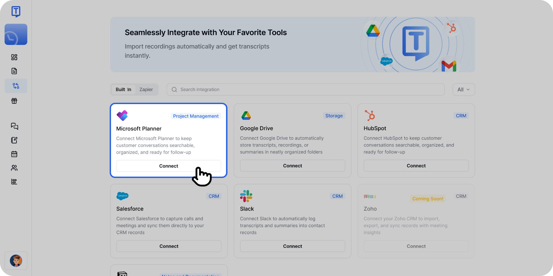This screenshot has height=276, width=553.
Task: Click the Project Management tag
Action: click(196, 116)
